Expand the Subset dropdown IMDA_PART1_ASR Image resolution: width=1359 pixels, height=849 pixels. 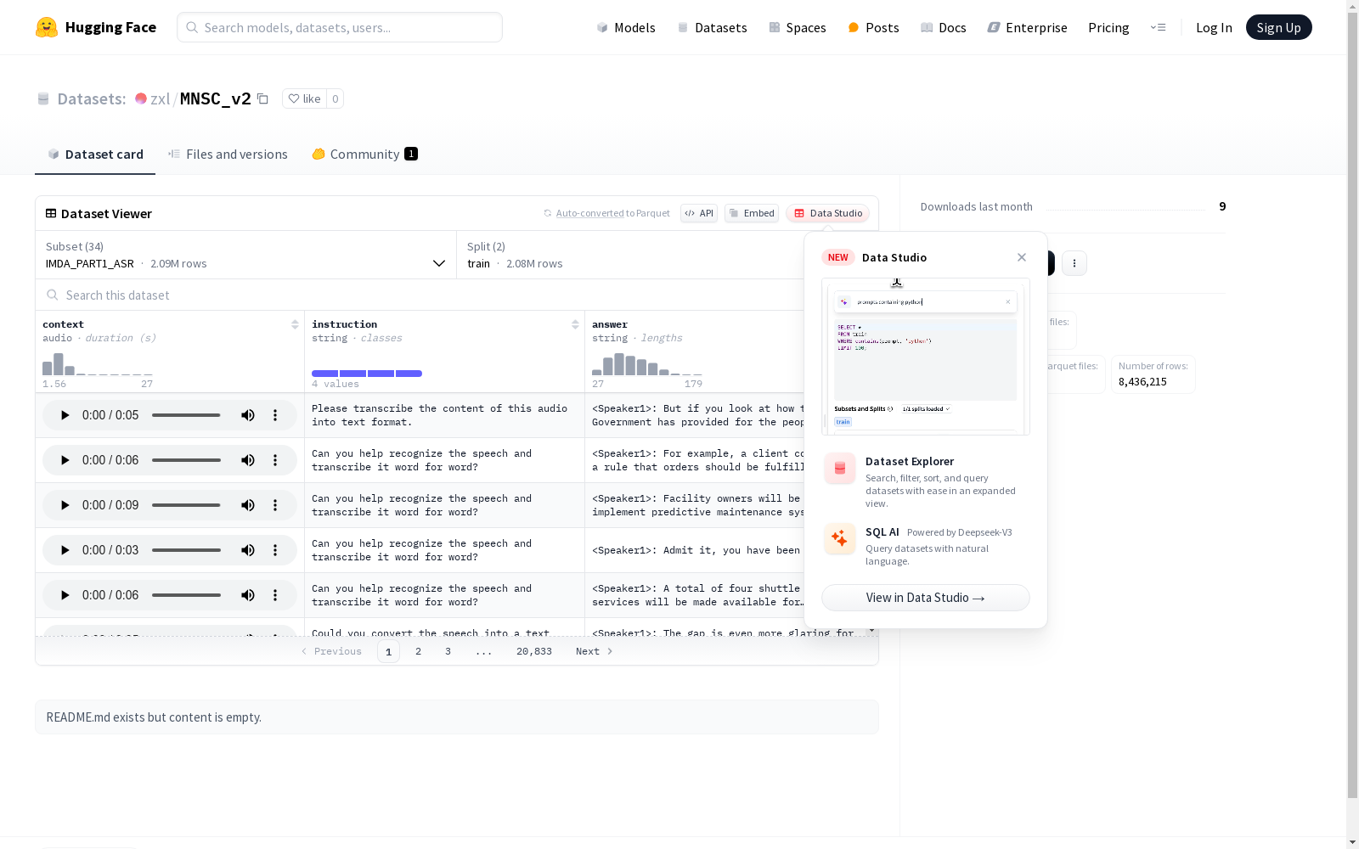[x=246, y=255]
